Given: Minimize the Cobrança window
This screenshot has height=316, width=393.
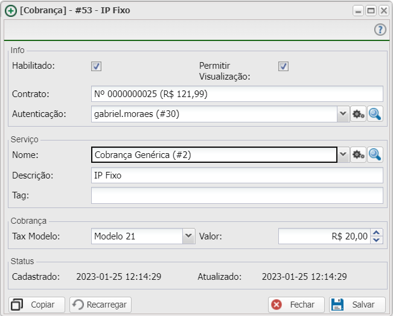Looking at the screenshot, I should pyautogui.click(x=359, y=10).
